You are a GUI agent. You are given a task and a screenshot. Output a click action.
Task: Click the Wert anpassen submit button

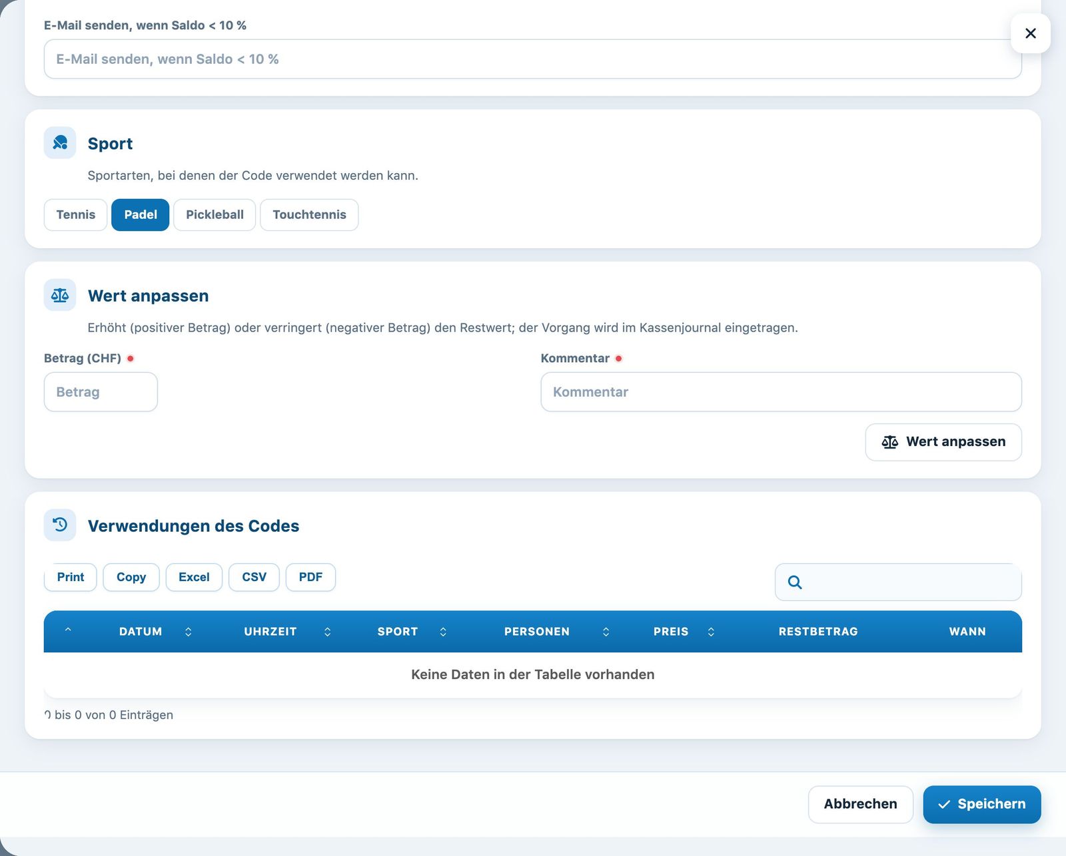943,442
